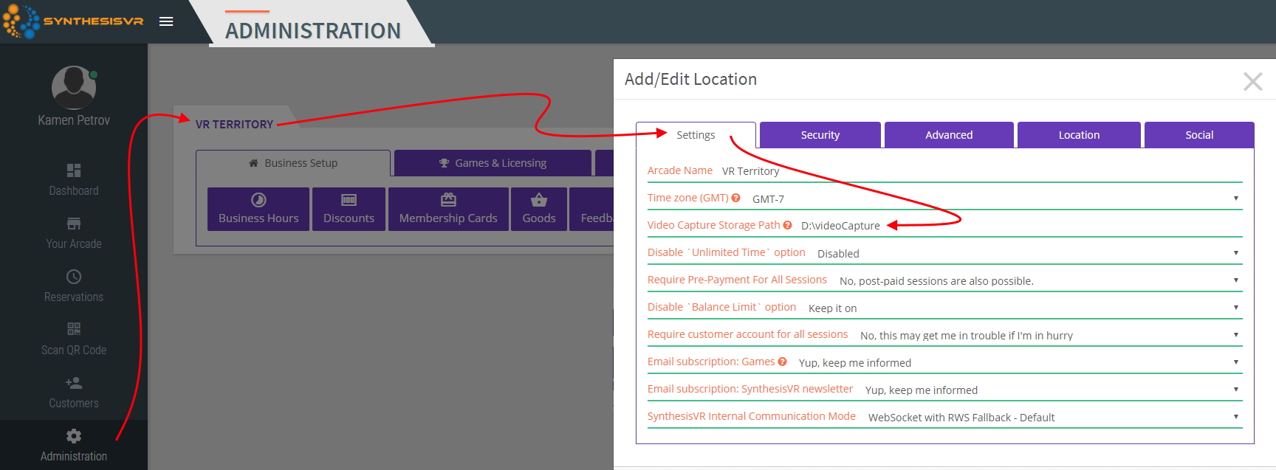Click the Customers sidebar label

coord(74,403)
